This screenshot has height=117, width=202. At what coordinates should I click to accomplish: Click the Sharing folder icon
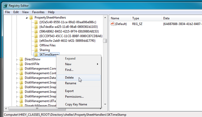click(x=36, y=50)
